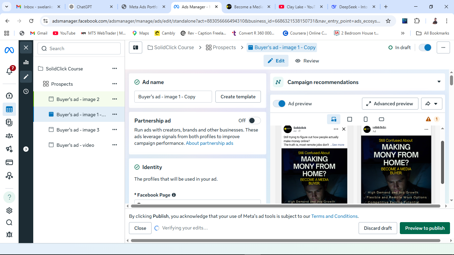Open Settings gear icon in left sidebar
454x255 pixels.
(x=9, y=211)
